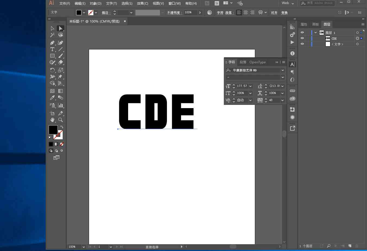The height and width of the screenshot is (251, 367).
Task: Activate the Type tool
Action: point(52,49)
